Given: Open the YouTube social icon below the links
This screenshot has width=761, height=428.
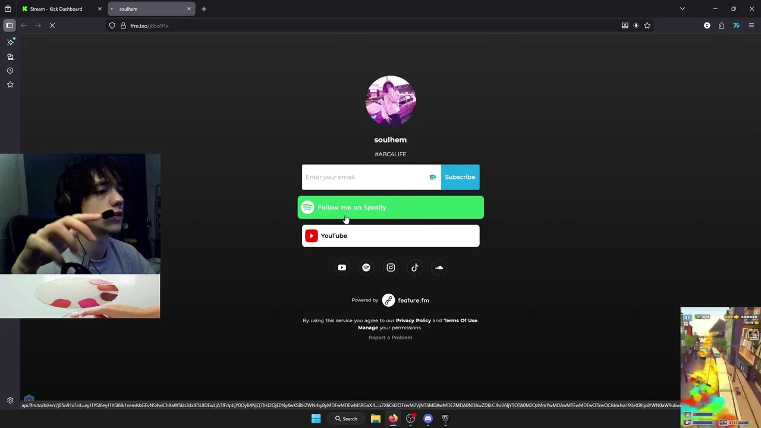Looking at the screenshot, I should coord(342,267).
